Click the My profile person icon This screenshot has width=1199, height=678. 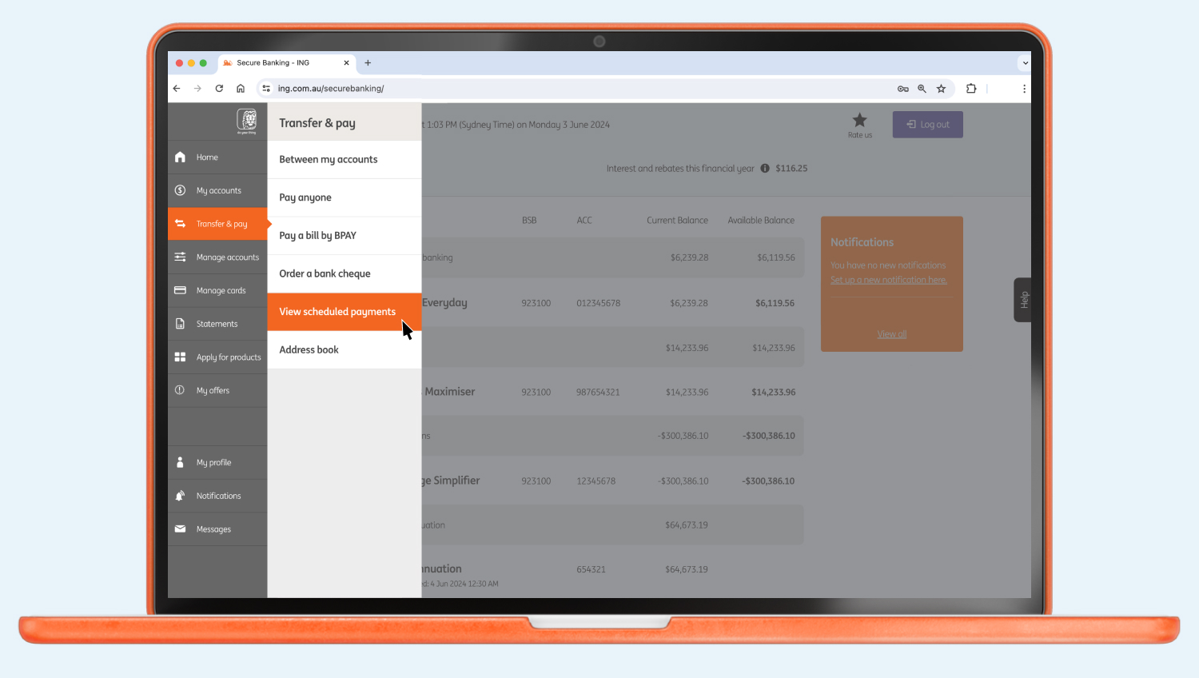point(181,462)
